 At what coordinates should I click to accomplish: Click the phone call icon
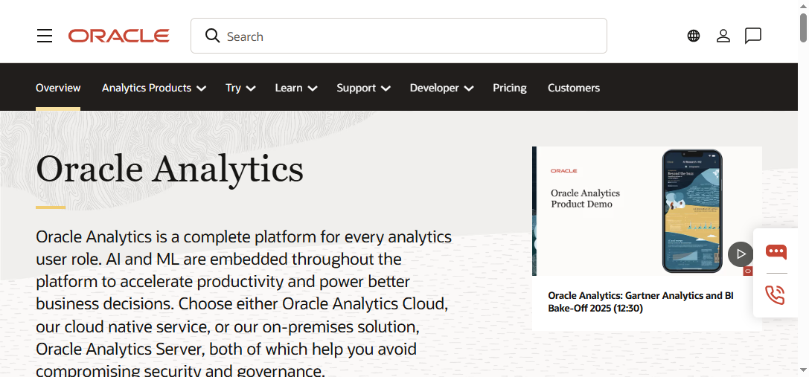coord(776,294)
